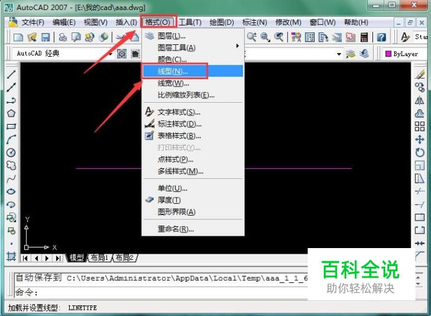Select the Spline tool
This screenshot has width=431, height=316.
pyautogui.click(x=11, y=179)
